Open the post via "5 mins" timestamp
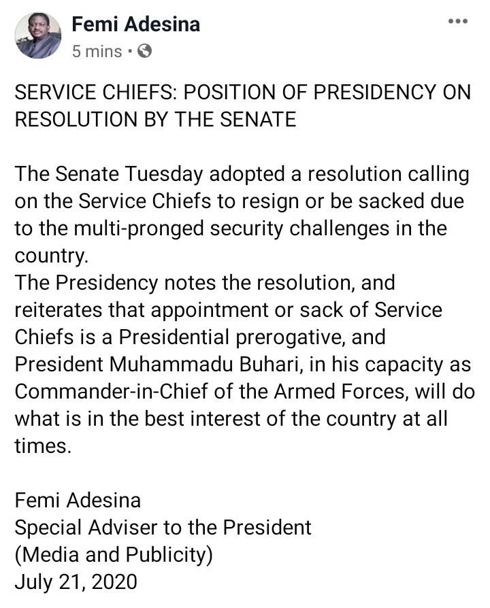This screenshot has height=608, width=490. [x=97, y=51]
